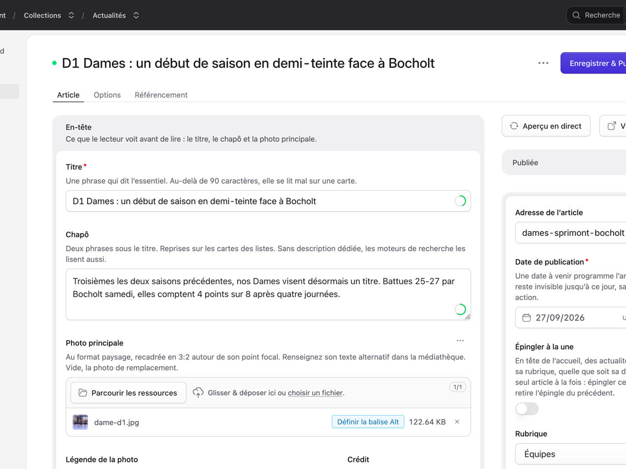Screen dimensions: 626x469
Task: Click Définir la balise Alt button
Action: pyautogui.click(x=368, y=422)
